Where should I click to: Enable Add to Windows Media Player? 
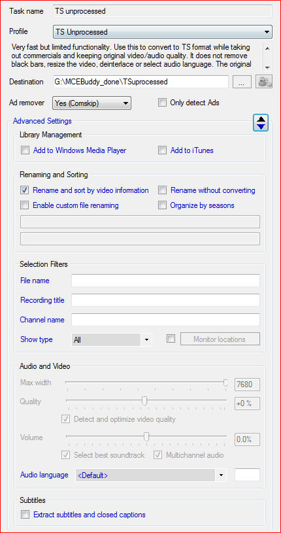(25, 150)
